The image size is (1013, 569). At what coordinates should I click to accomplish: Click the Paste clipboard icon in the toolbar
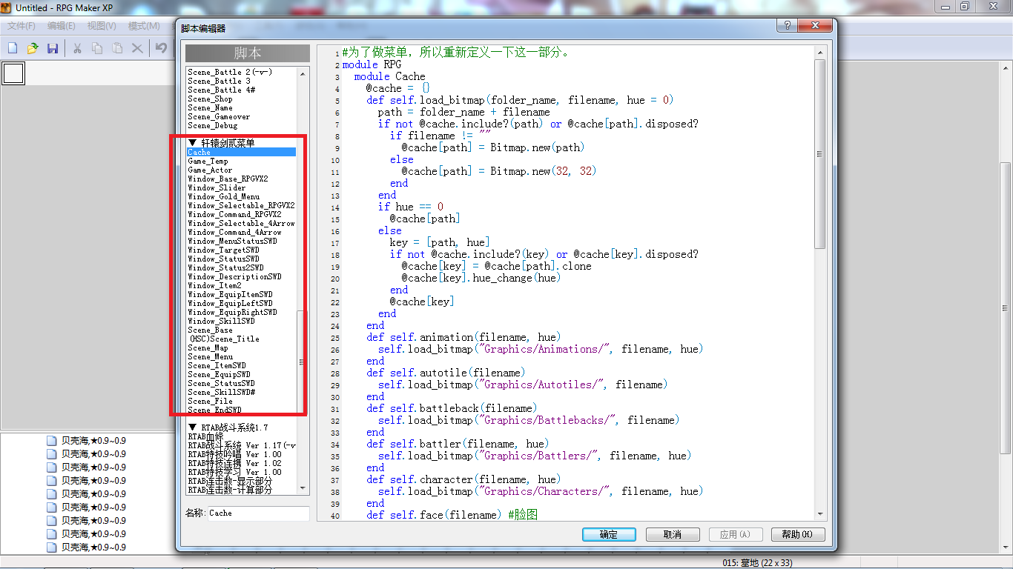pyautogui.click(x=117, y=48)
